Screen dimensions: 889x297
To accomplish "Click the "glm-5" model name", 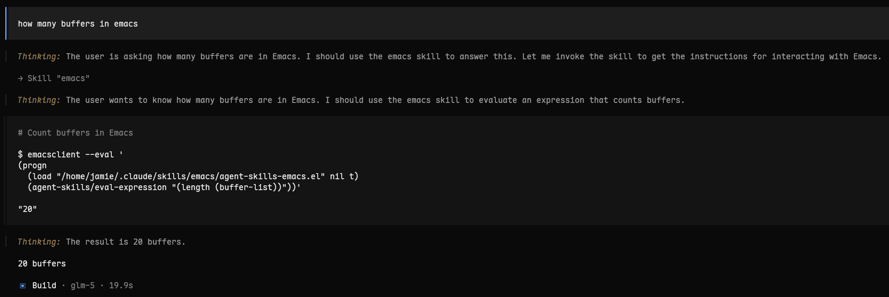I will click(82, 286).
